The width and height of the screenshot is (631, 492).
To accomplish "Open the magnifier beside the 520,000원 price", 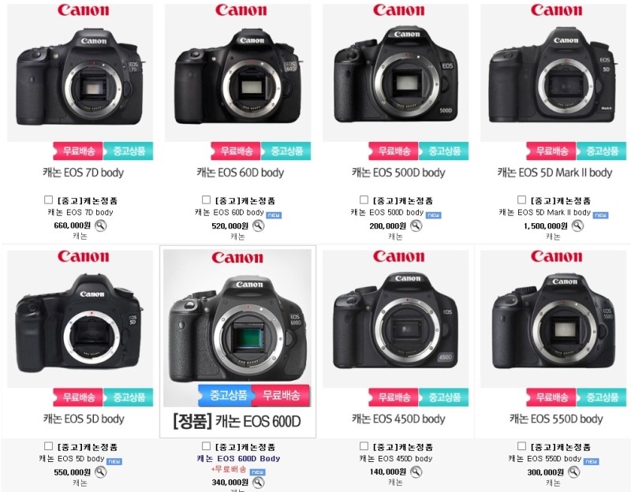I will point(259,225).
